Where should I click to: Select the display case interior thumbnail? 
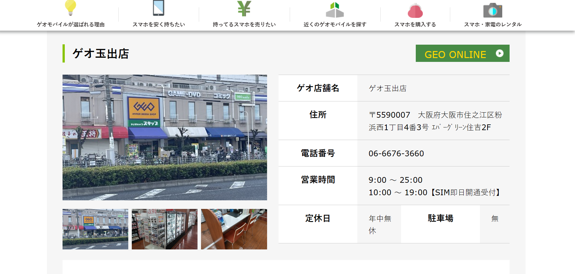coord(165,229)
